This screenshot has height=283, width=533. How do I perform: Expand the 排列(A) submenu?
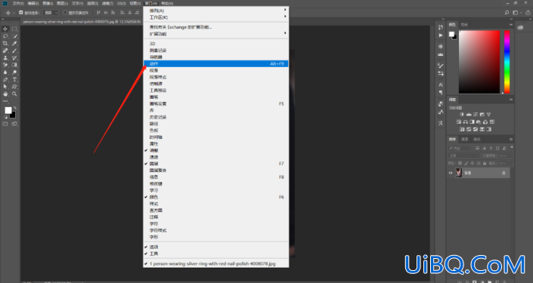click(x=216, y=11)
